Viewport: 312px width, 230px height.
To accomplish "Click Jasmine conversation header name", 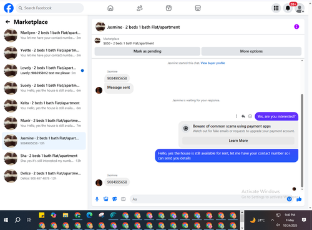I will click(144, 27).
